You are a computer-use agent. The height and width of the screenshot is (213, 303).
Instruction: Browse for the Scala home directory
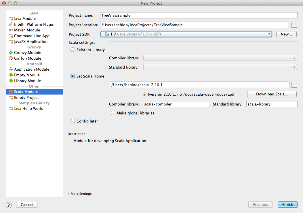click(x=294, y=85)
